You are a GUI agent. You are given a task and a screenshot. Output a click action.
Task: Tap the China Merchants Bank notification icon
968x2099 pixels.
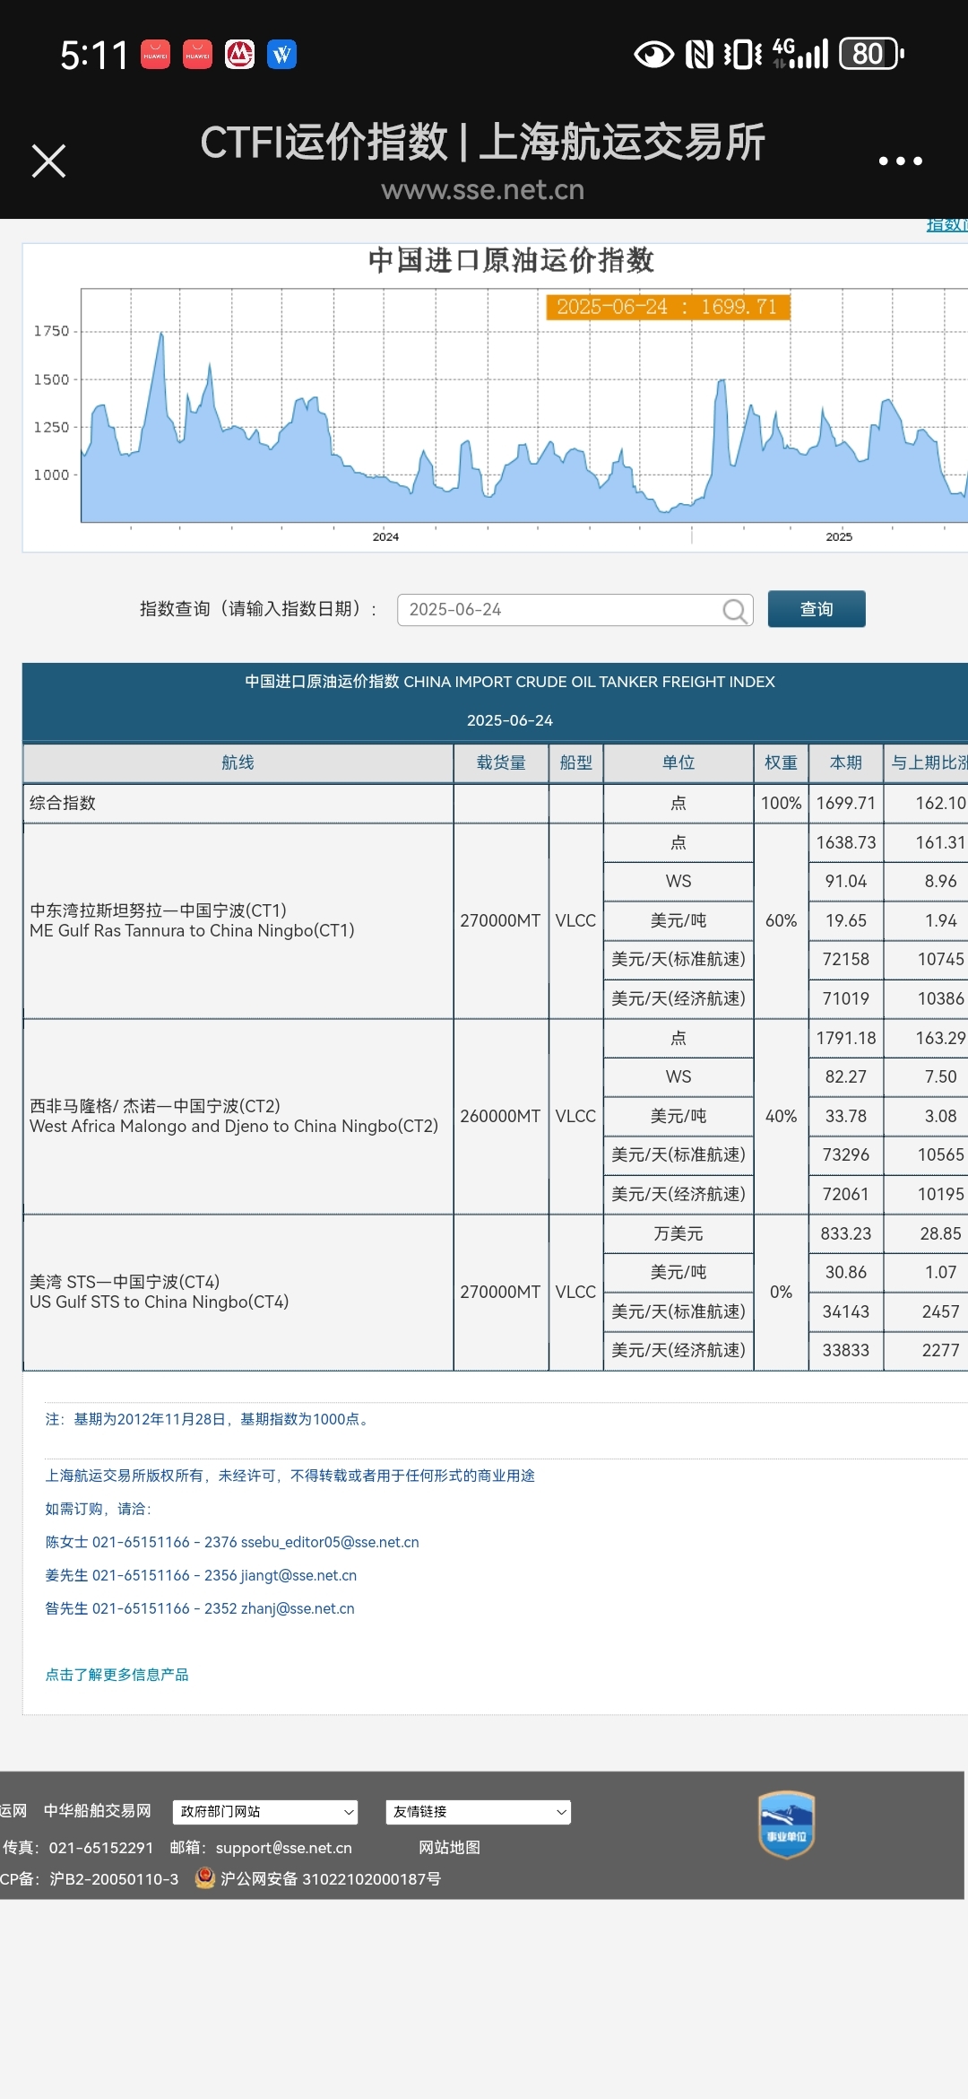point(240,55)
